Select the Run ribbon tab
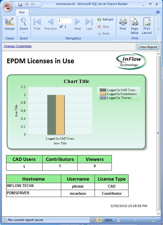The height and width of the screenshot is (225, 163). click(22, 12)
